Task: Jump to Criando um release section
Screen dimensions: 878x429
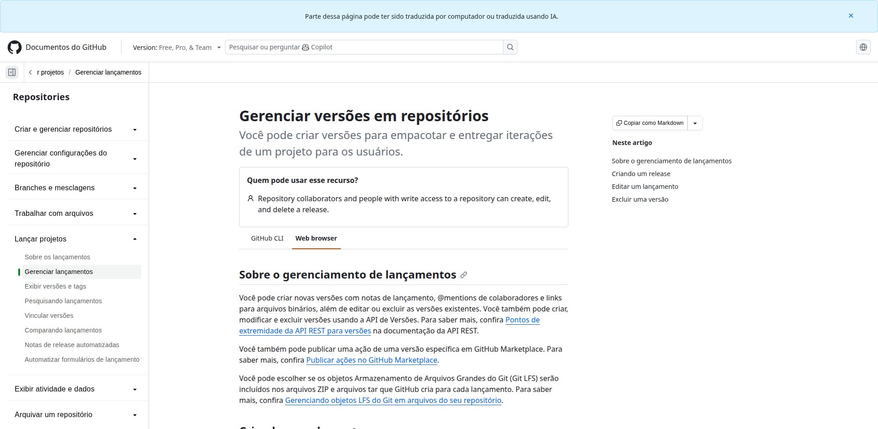Action: coord(641,174)
